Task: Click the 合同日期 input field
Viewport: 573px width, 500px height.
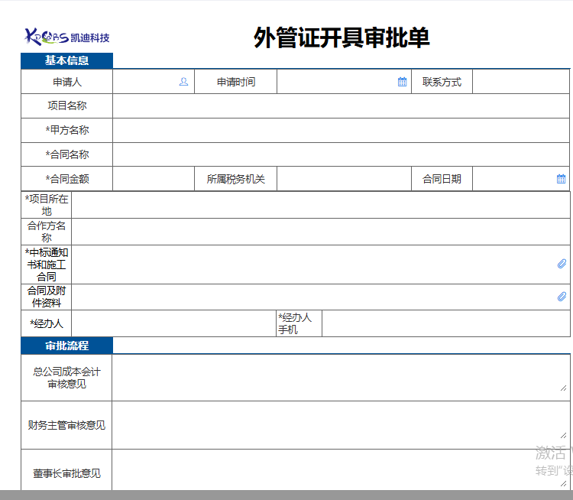Action: click(x=521, y=179)
